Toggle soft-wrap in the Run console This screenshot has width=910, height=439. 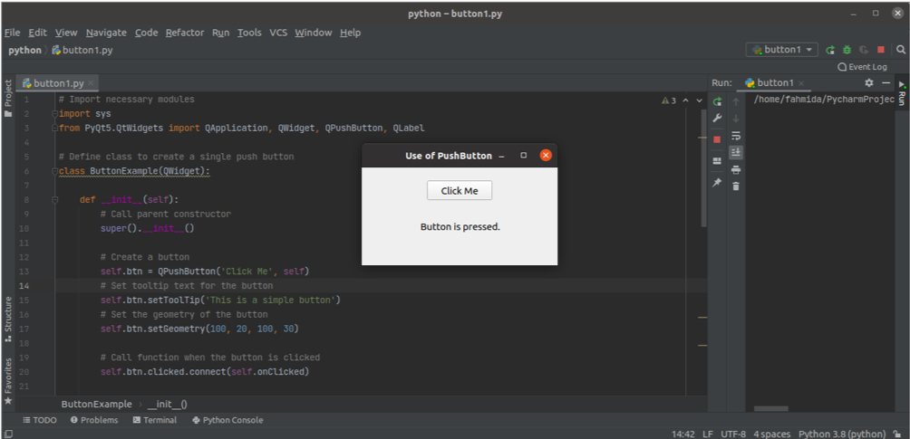(736, 136)
